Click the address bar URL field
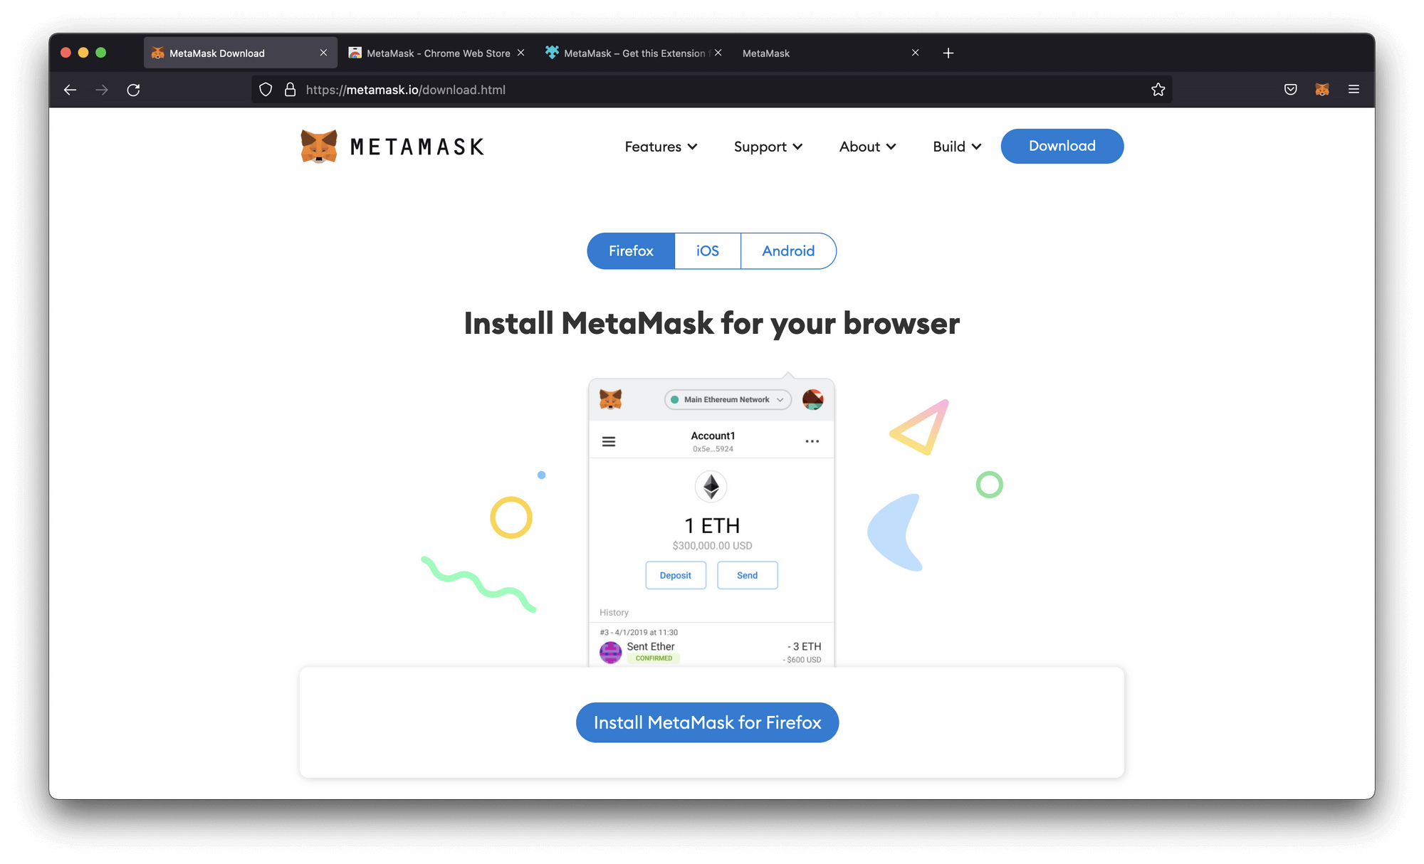Viewport: 1424px width, 864px height. point(407,90)
